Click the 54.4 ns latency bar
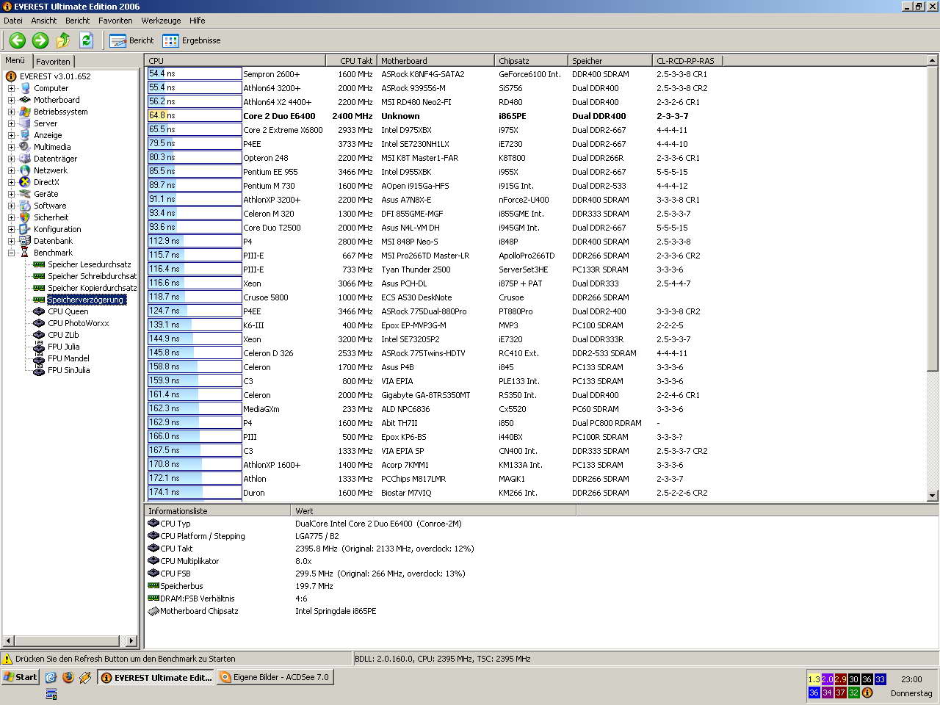Viewport: 940px width, 705px height. 195,73
